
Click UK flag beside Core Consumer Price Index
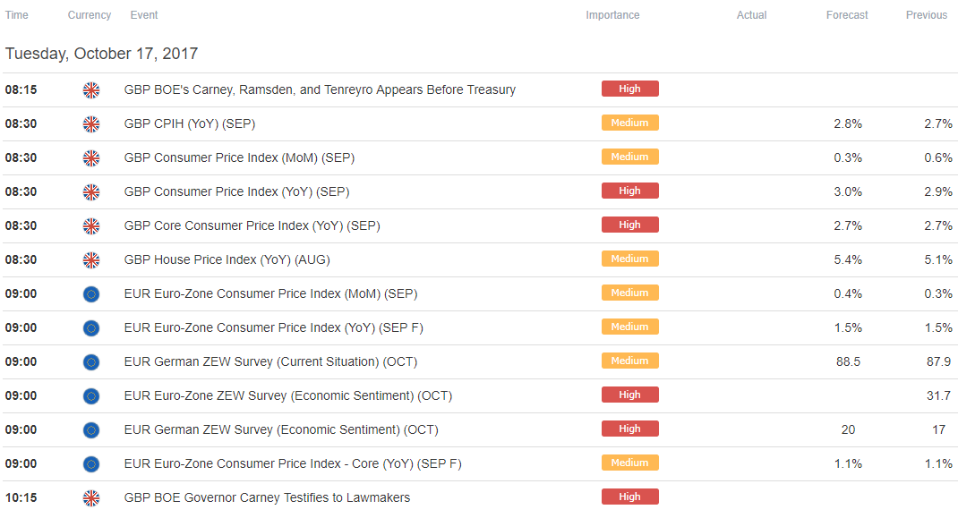pos(91,226)
